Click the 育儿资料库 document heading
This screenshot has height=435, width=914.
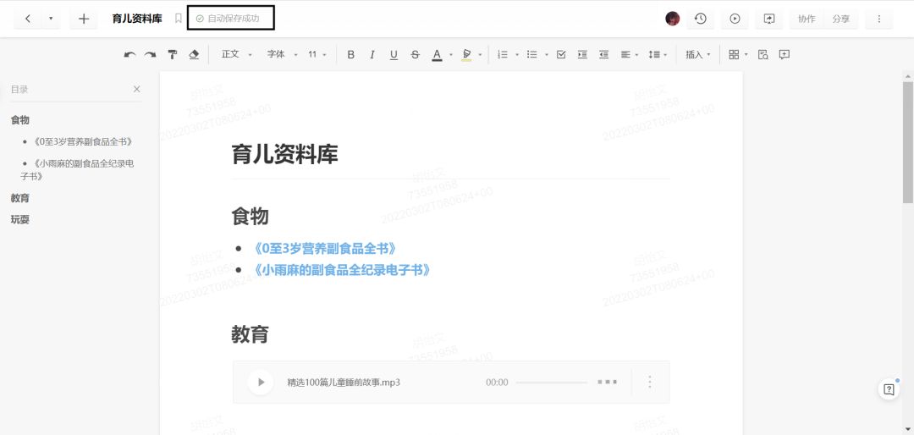pyautogui.click(x=284, y=155)
